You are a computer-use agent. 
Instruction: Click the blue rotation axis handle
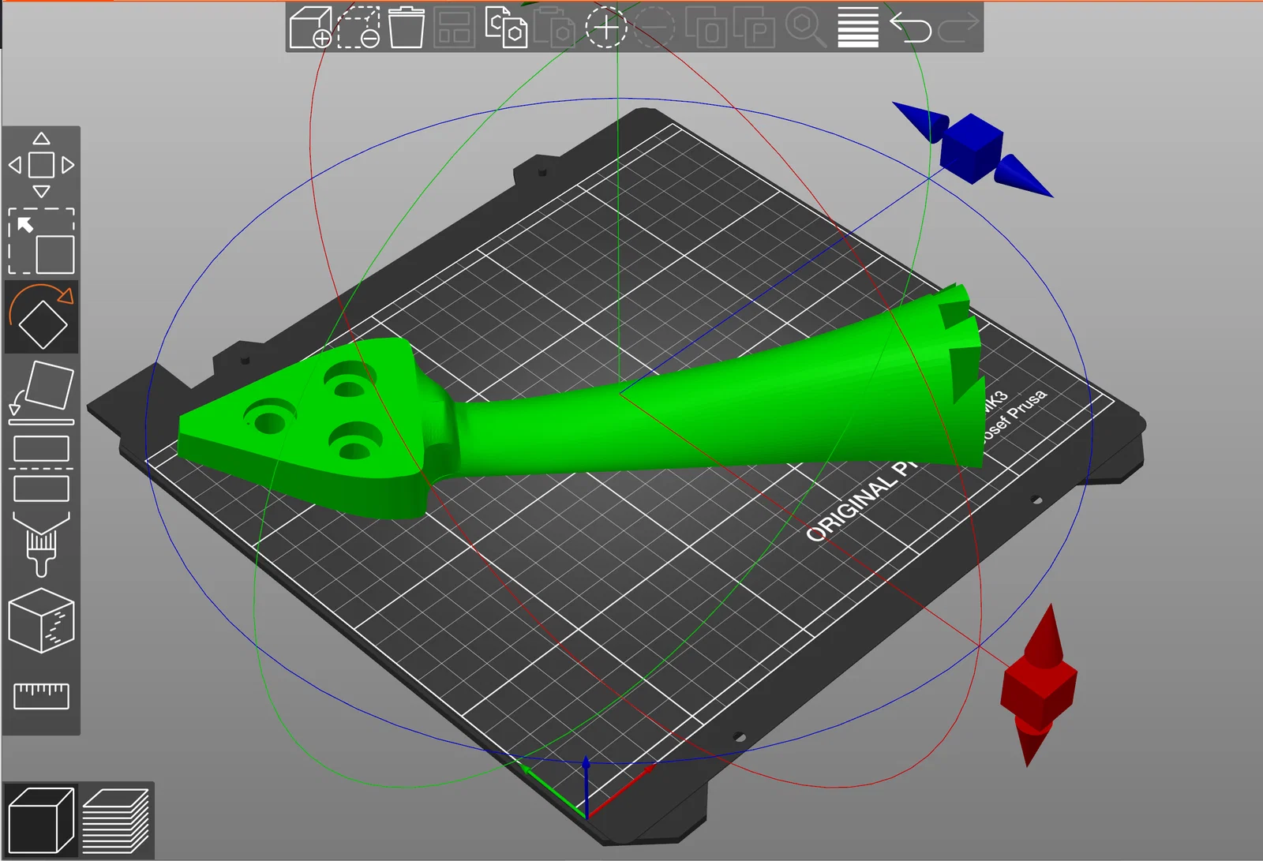[x=972, y=149]
